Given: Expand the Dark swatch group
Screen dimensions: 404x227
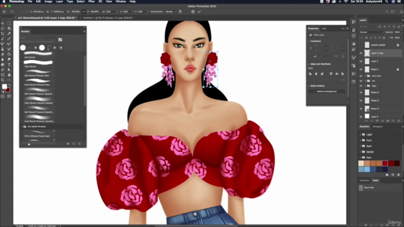Looking at the screenshot, I should 360,146.
